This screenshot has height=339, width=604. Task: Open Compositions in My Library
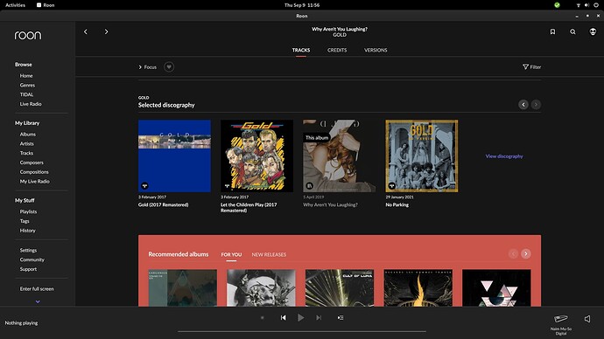coord(34,172)
